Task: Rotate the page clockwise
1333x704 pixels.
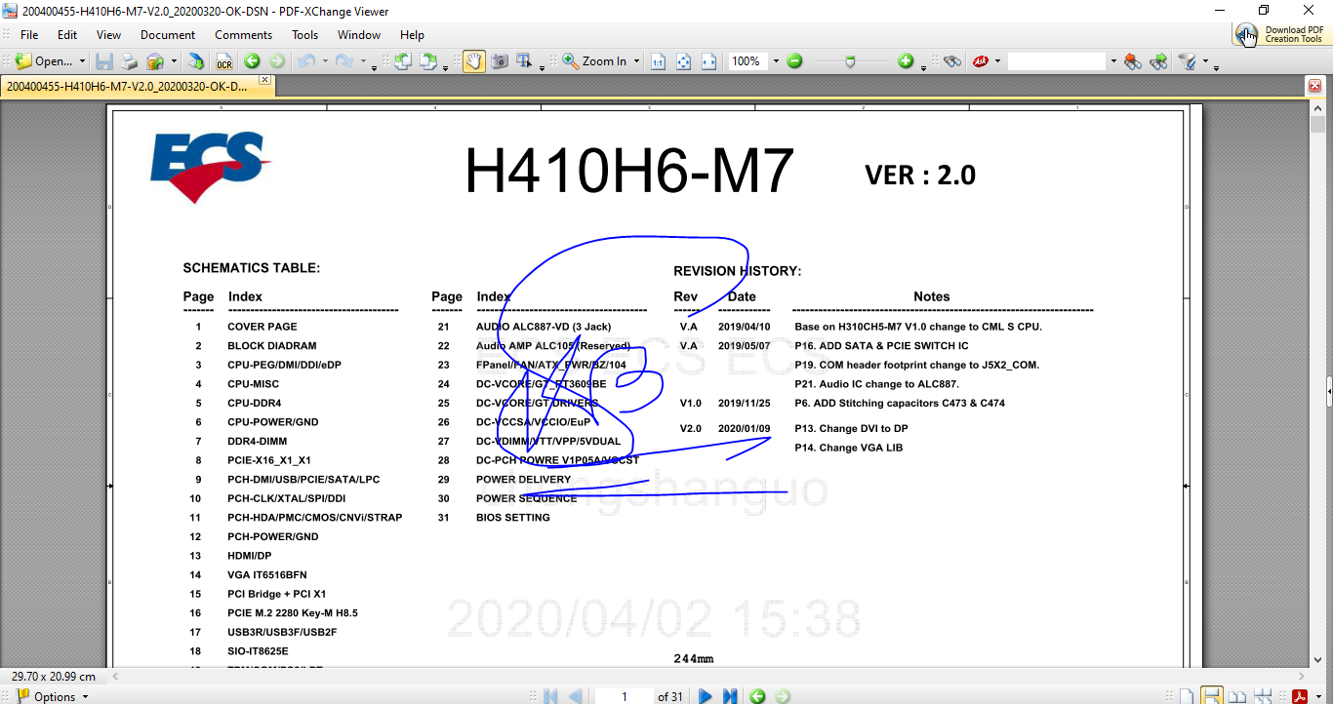Action: 428,60
